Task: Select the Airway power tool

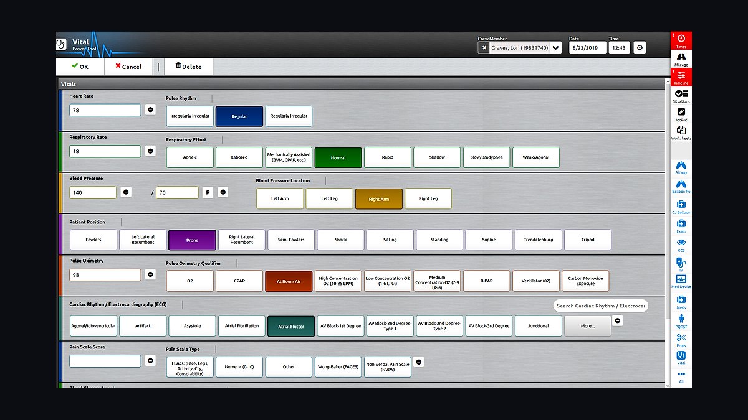Action: (681, 167)
